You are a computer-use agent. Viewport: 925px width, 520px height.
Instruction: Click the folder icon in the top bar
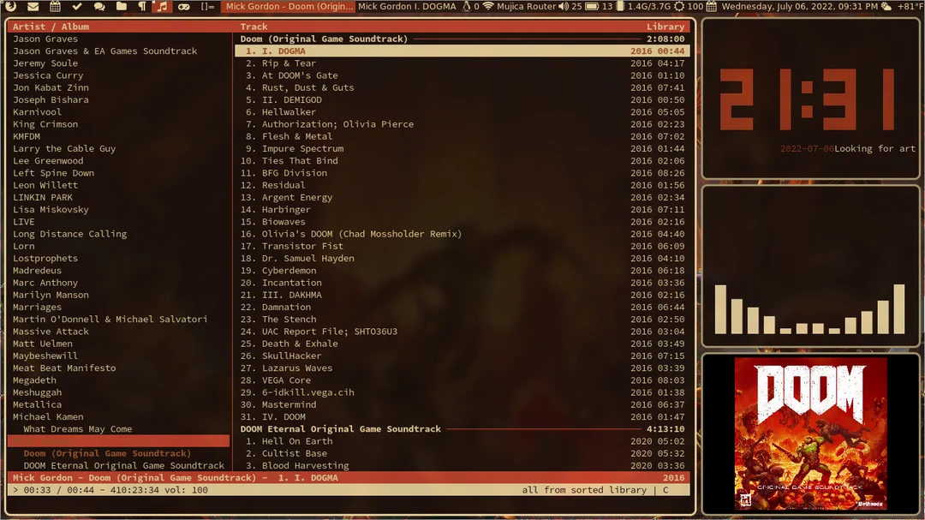click(x=122, y=7)
